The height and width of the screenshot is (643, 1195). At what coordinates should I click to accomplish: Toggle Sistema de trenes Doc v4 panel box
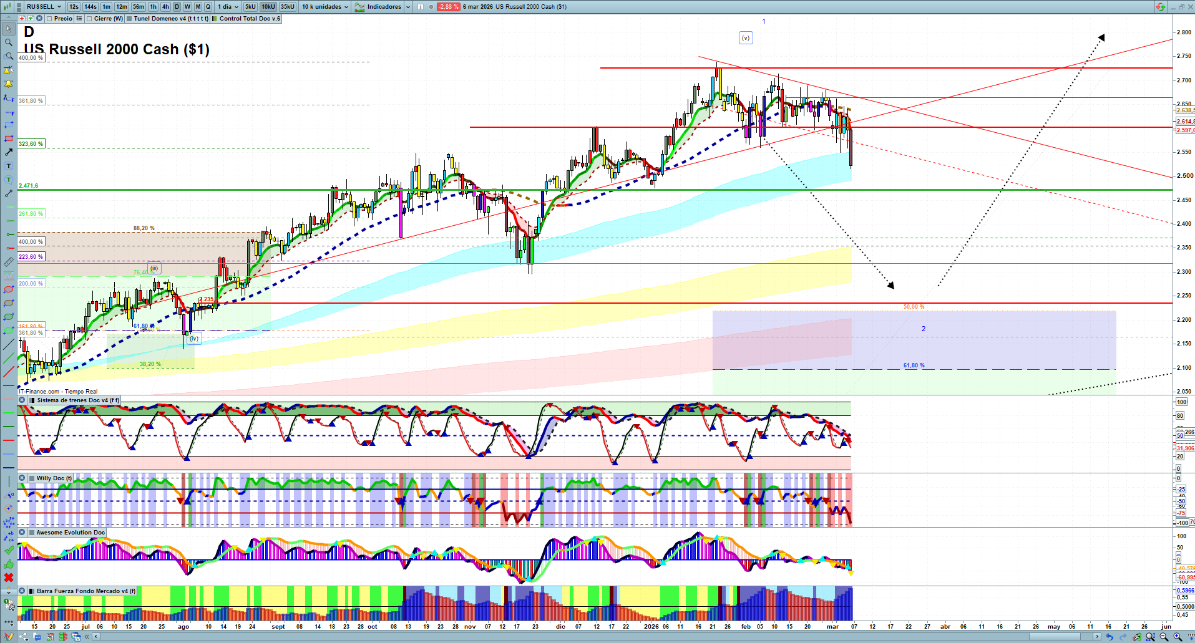[32, 400]
